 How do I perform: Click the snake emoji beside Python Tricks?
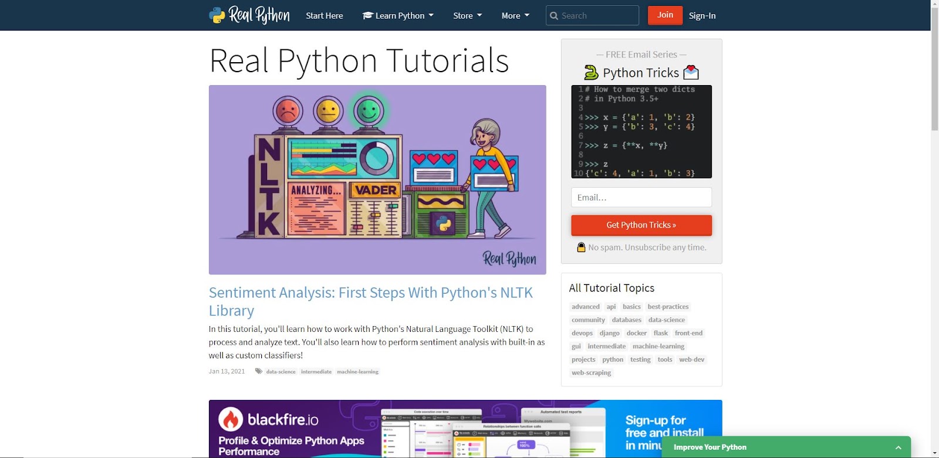[591, 73]
